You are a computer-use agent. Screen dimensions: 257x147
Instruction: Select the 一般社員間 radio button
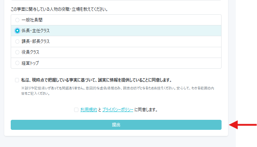click(x=17, y=20)
